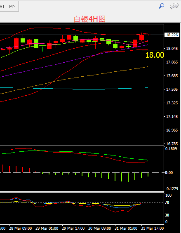The image size is (181, 233).
Task: Click the magnifier search icon
Action: coord(161,6)
